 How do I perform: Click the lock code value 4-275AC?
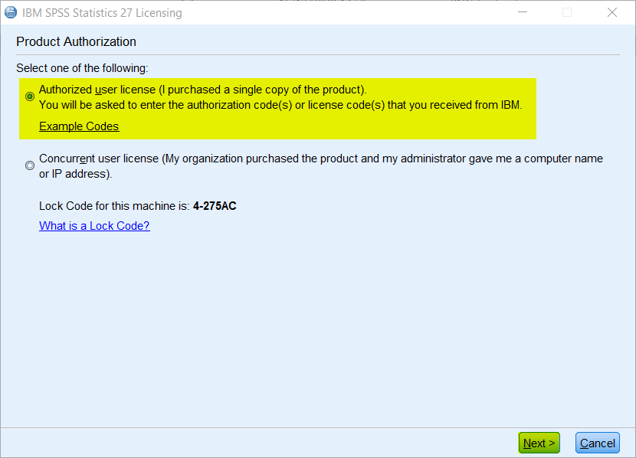[215, 206]
